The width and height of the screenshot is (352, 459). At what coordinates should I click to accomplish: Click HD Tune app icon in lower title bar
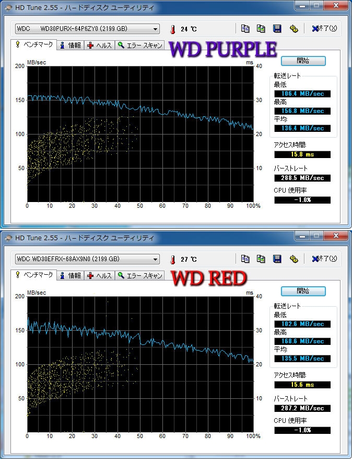(x=8, y=238)
